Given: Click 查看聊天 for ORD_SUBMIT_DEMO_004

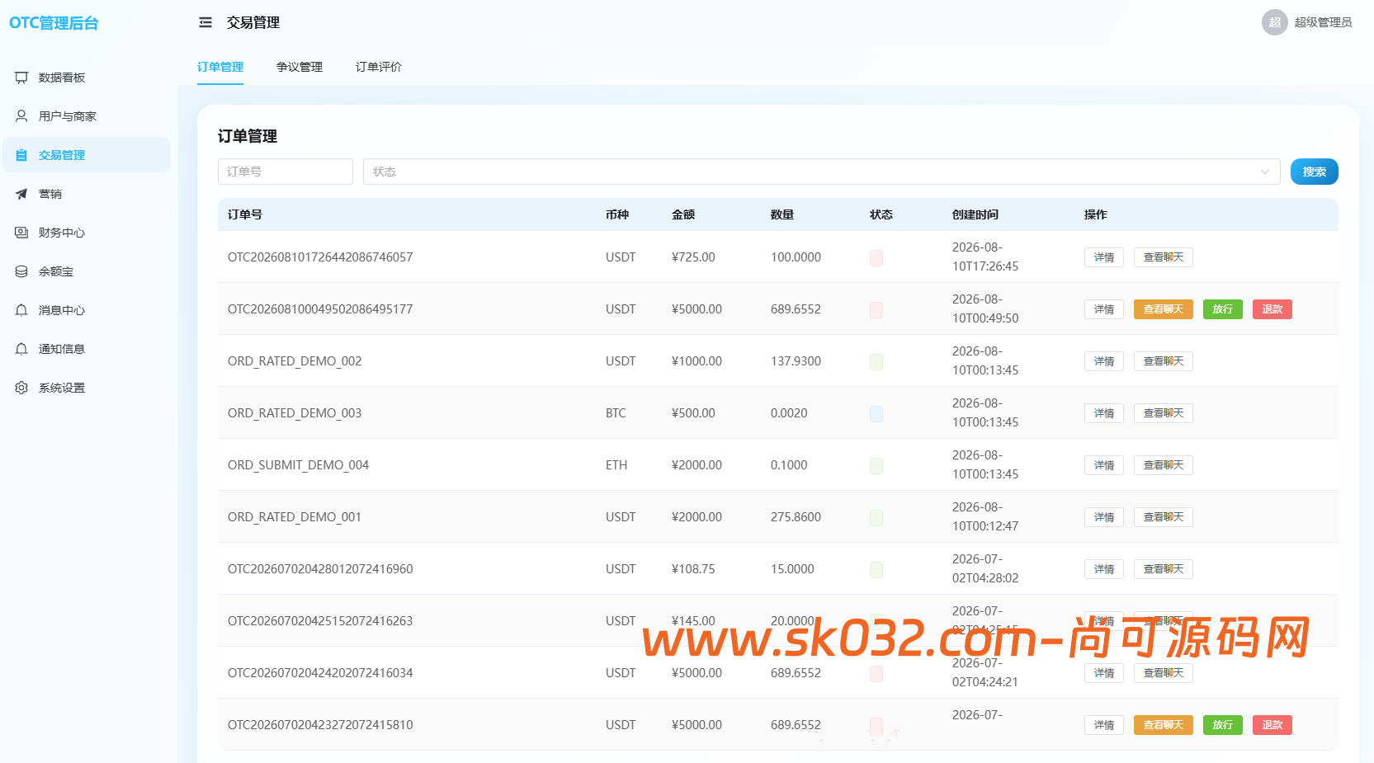Looking at the screenshot, I should pyautogui.click(x=1163, y=465).
